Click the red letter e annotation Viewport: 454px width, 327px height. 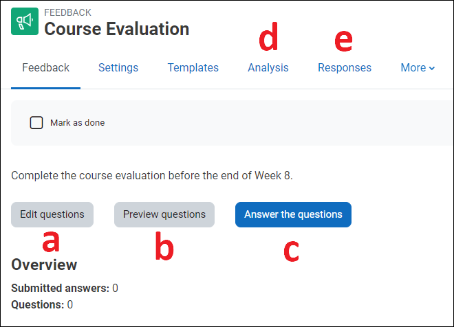343,41
